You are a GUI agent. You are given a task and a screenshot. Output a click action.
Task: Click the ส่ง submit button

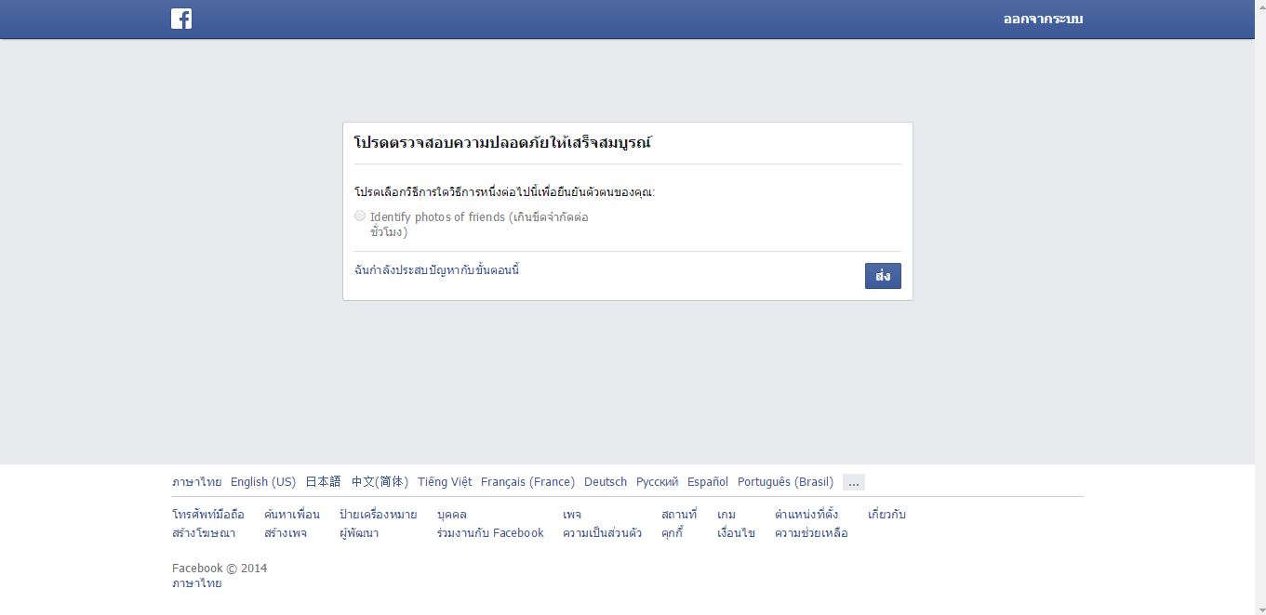(883, 276)
